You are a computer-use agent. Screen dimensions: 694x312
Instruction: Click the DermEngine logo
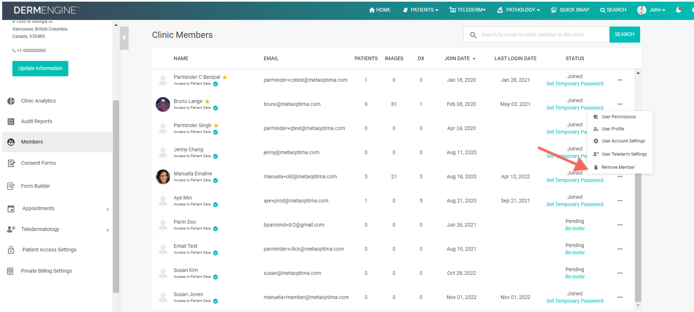point(47,10)
